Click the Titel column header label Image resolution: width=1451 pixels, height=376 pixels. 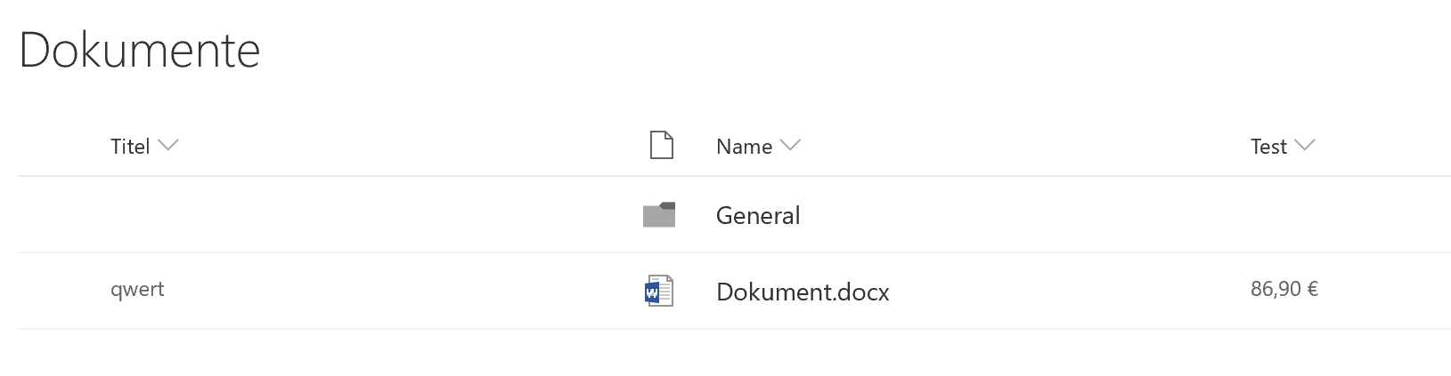pos(130,147)
